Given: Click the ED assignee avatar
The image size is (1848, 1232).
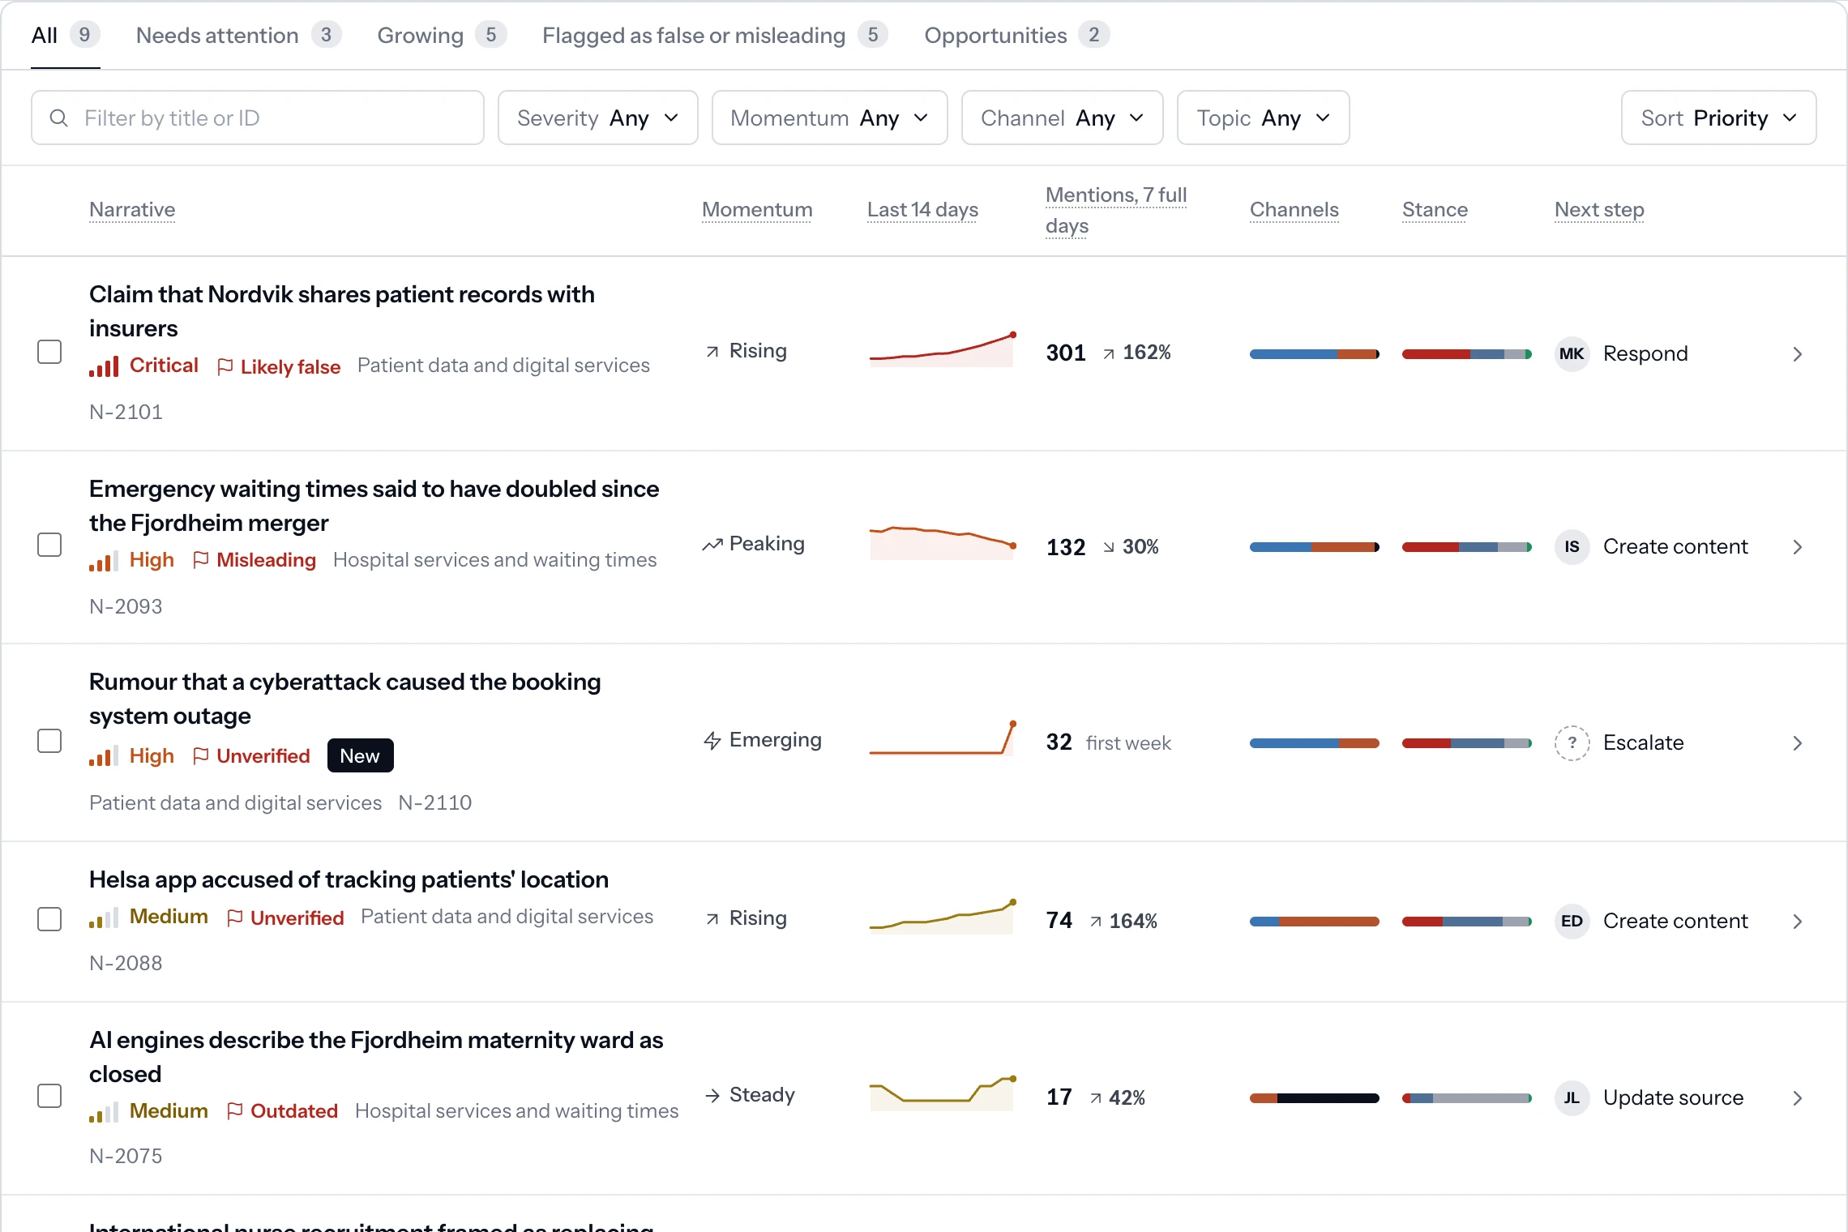Looking at the screenshot, I should click(x=1572, y=921).
